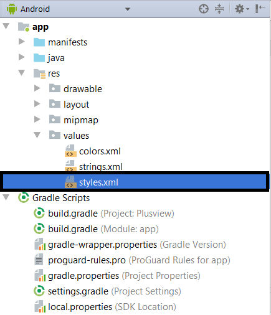Collapse the values folder
This screenshot has height=315, width=271.
(x=37, y=135)
